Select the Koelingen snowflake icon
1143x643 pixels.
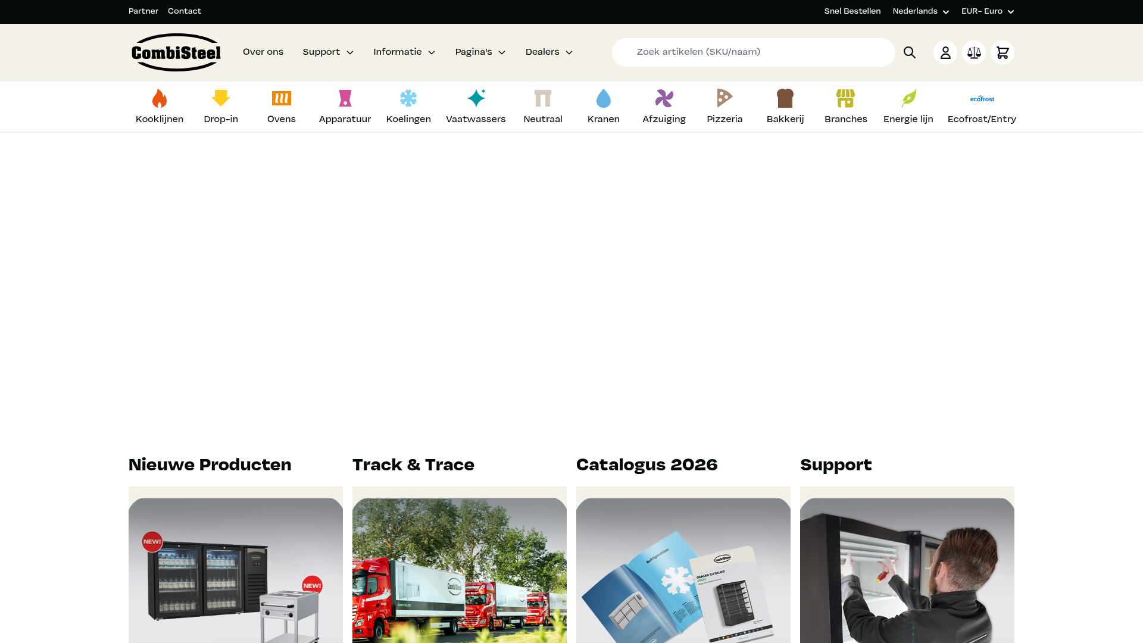[x=408, y=98]
